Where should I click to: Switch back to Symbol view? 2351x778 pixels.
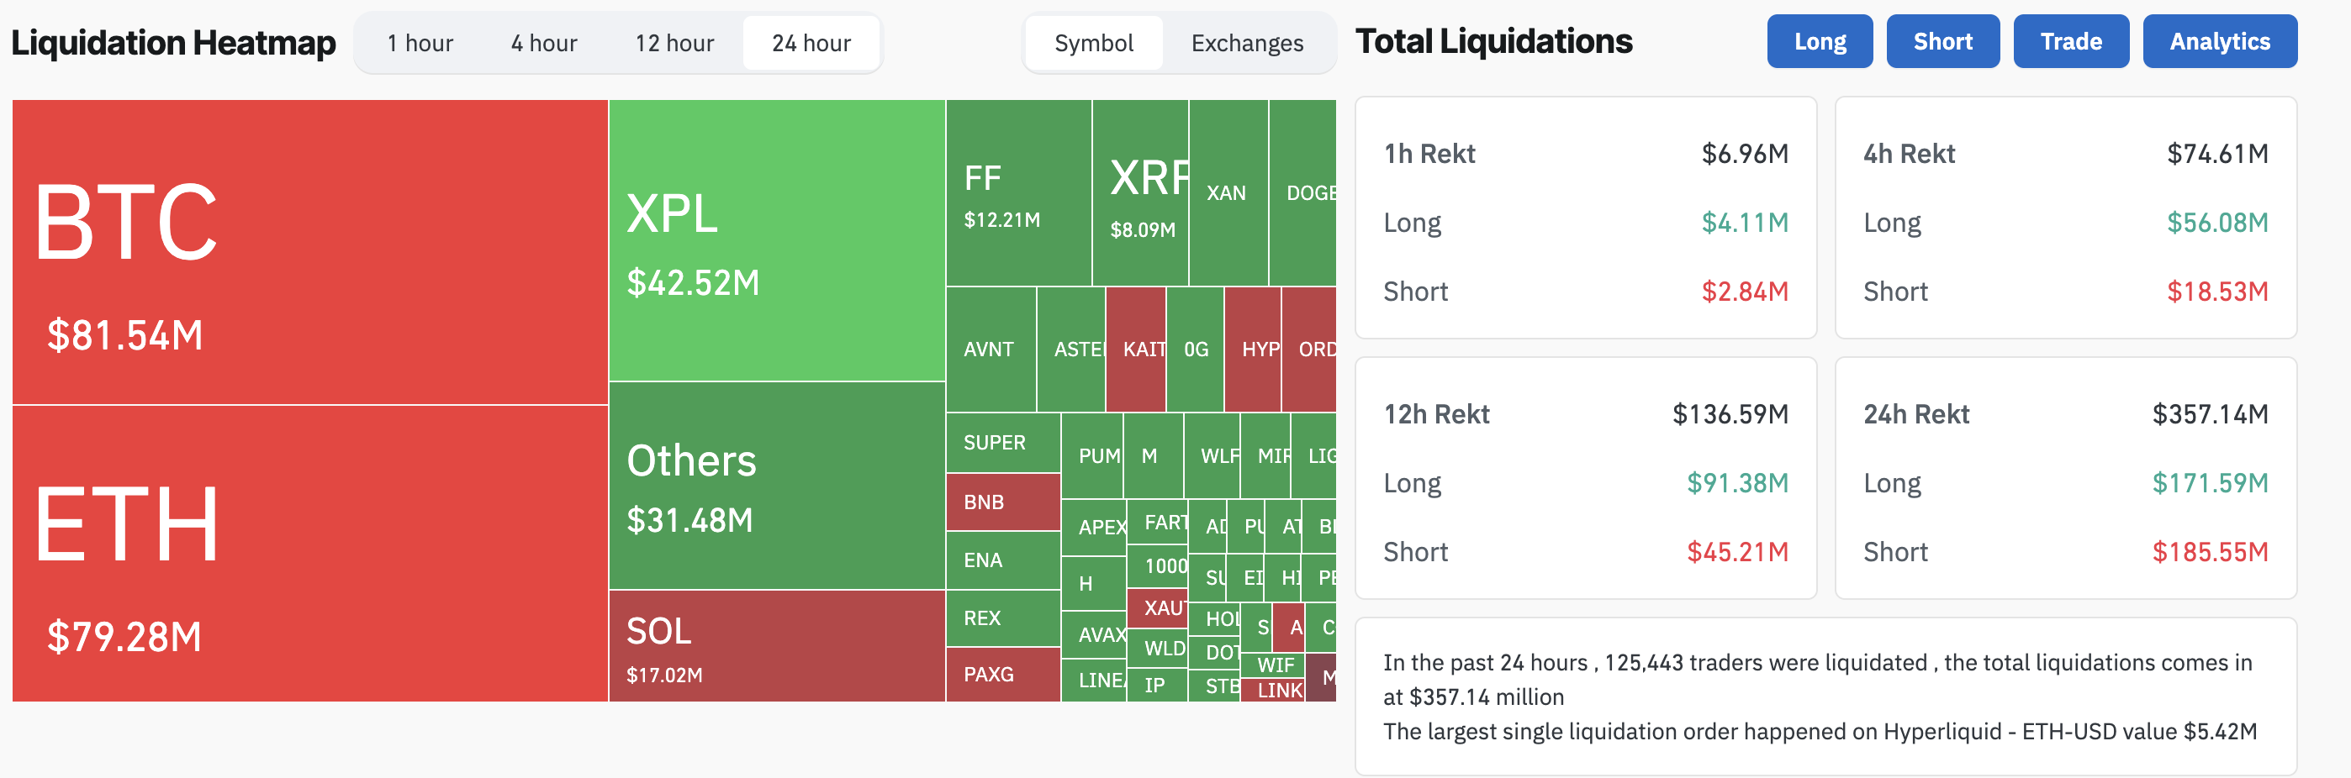pyautogui.click(x=1093, y=42)
